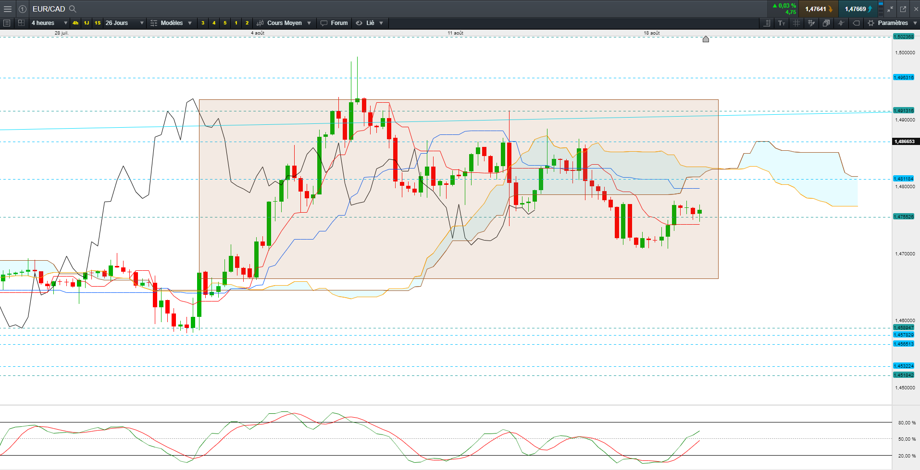This screenshot has height=470, width=920.
Task: Pop out the chart in new window
Action: pyautogui.click(x=903, y=9)
